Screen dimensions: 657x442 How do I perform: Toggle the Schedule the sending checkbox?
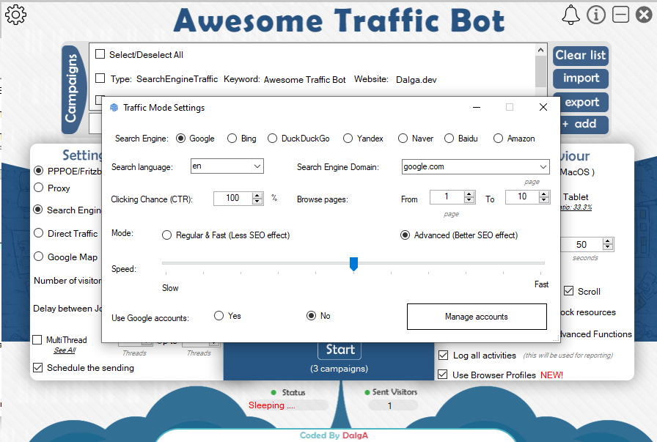(37, 367)
